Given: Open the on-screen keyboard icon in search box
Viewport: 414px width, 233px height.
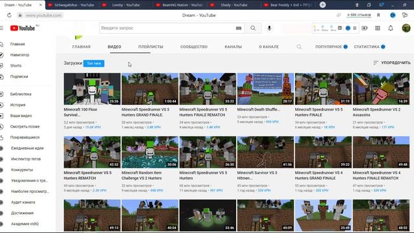Looking at the screenshot, I should (239, 28).
